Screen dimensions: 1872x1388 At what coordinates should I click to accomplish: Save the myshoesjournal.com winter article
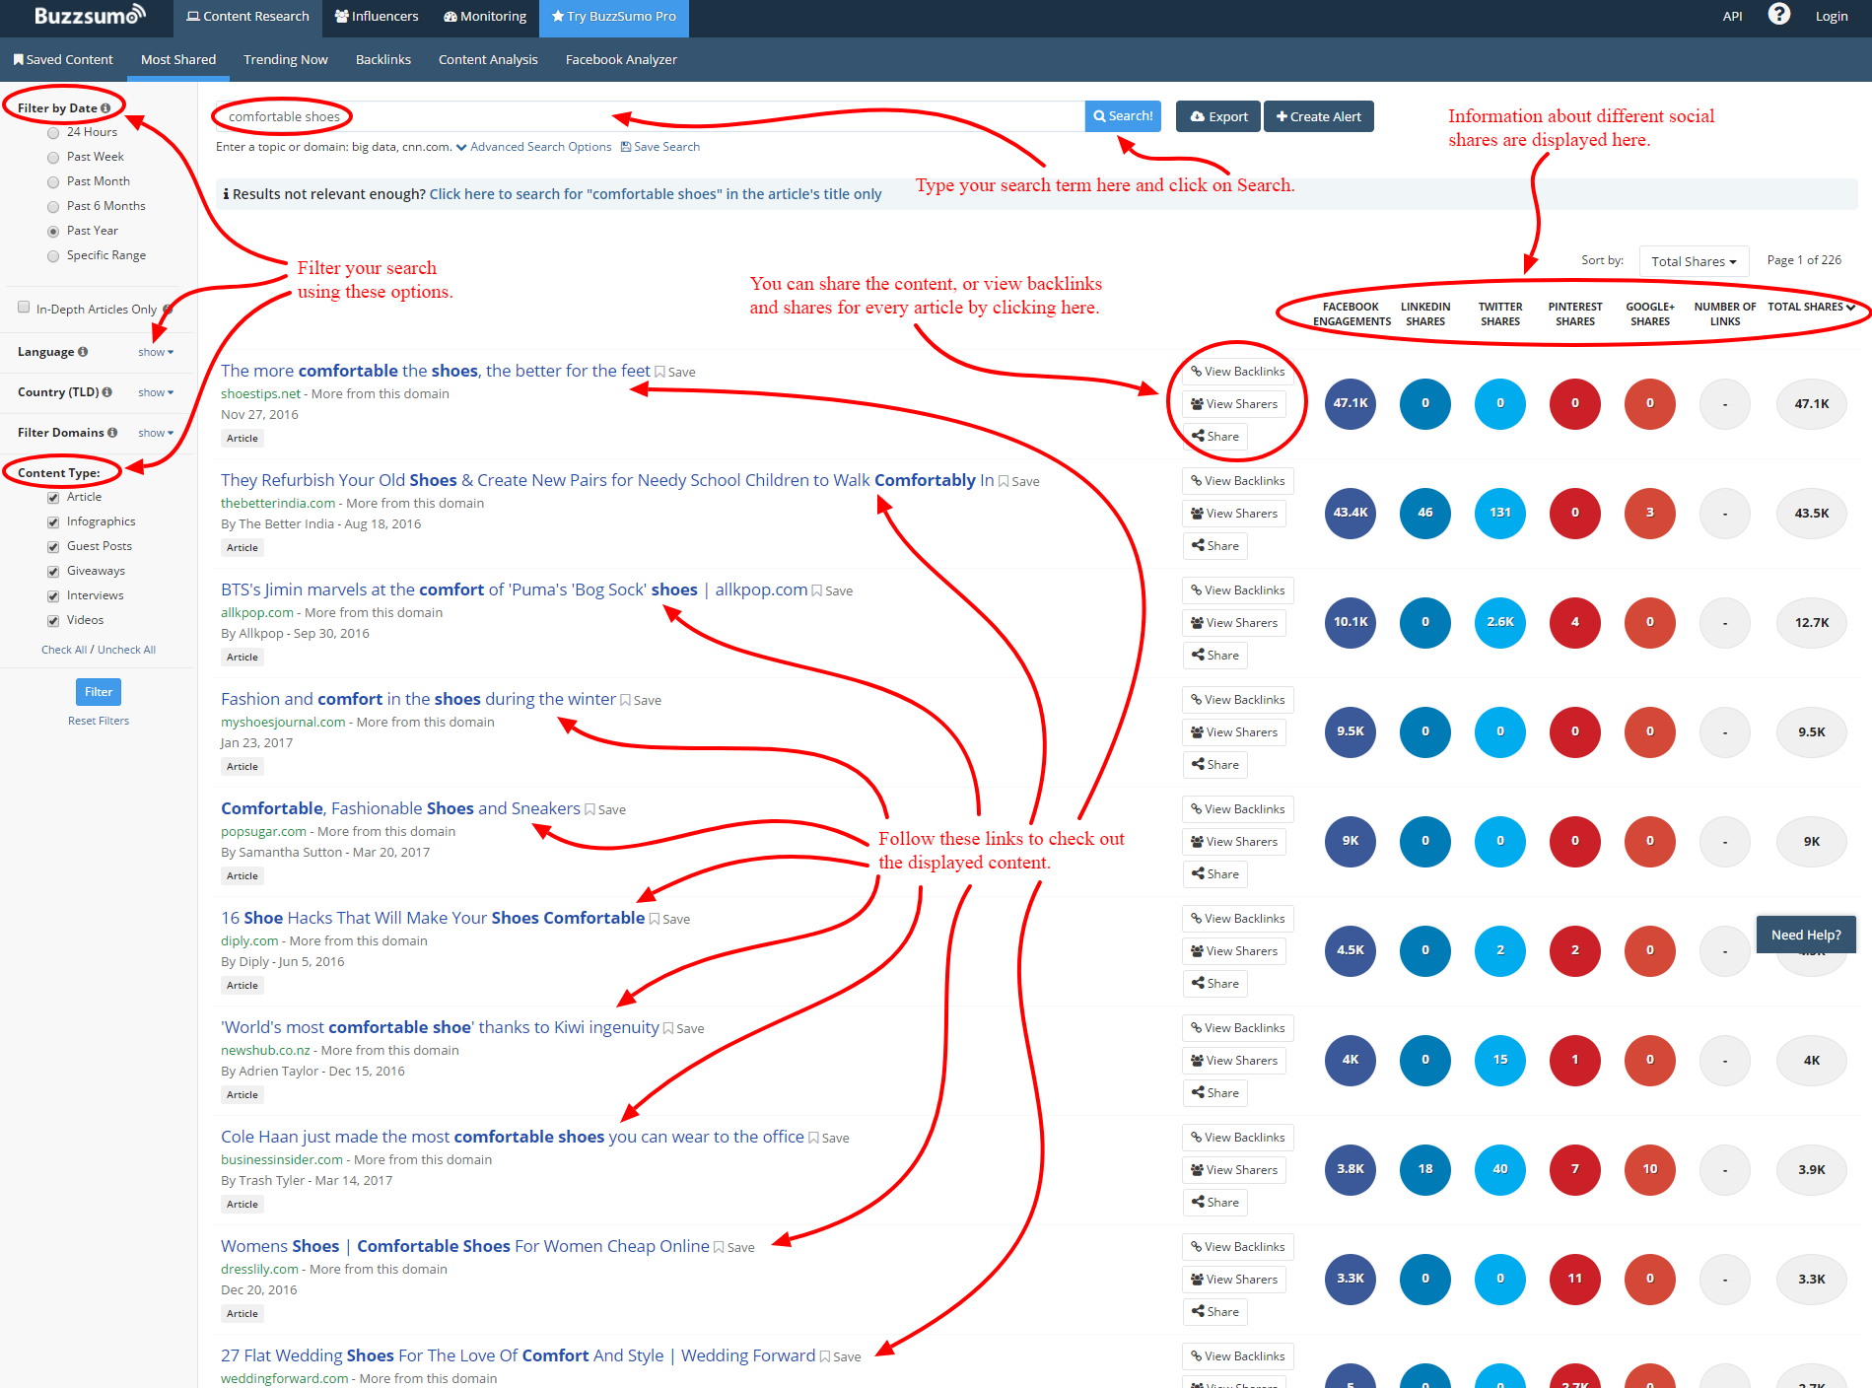click(x=641, y=701)
